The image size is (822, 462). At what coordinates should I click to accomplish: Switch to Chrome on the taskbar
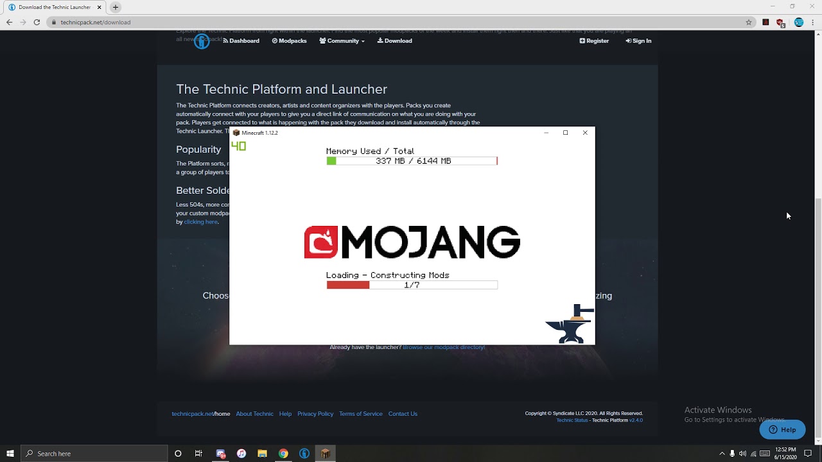point(283,454)
